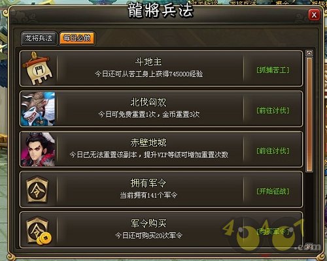Click the scrollbar down arrow
Viewport: 327px width, 261px height.
pos(309,246)
